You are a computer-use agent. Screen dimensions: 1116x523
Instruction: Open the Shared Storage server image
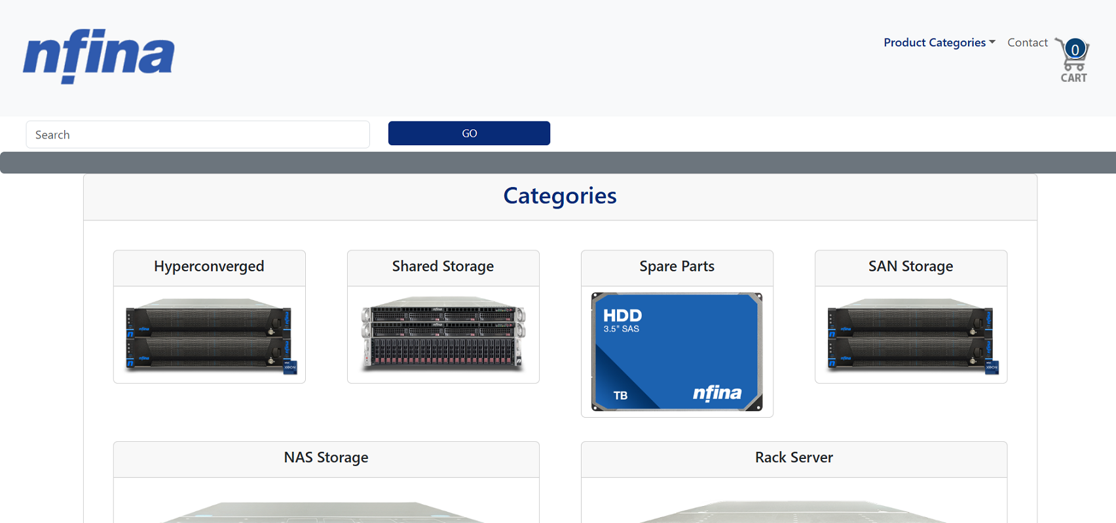443,335
